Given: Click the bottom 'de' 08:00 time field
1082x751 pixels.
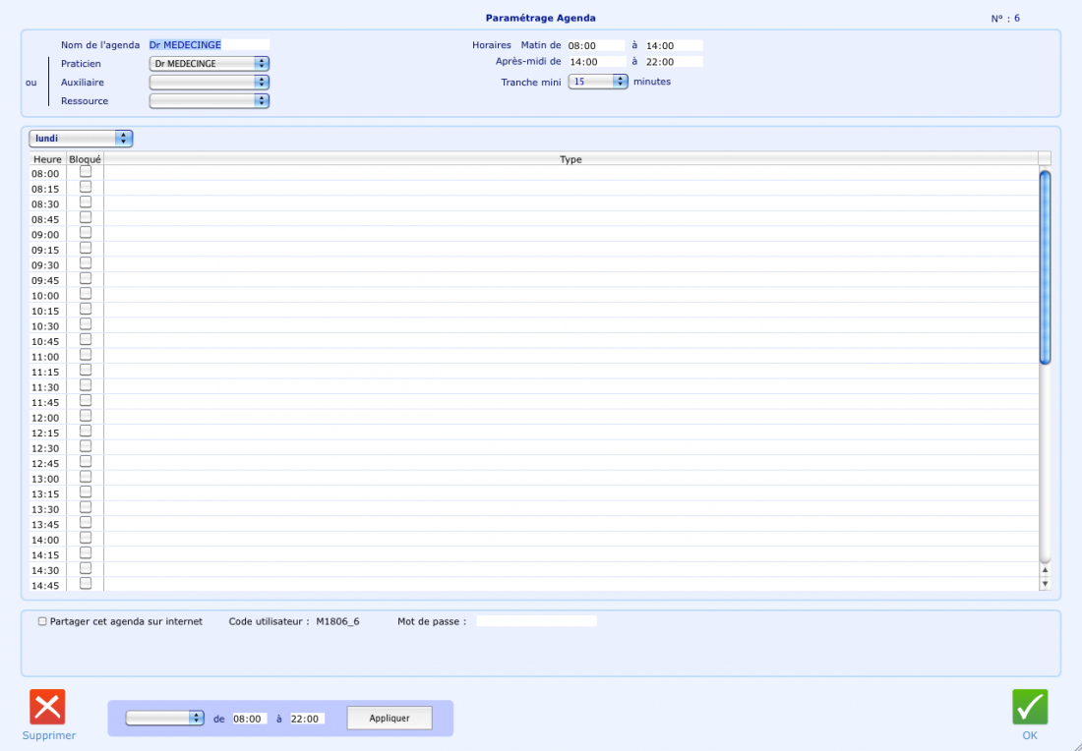Looking at the screenshot, I should pos(249,719).
